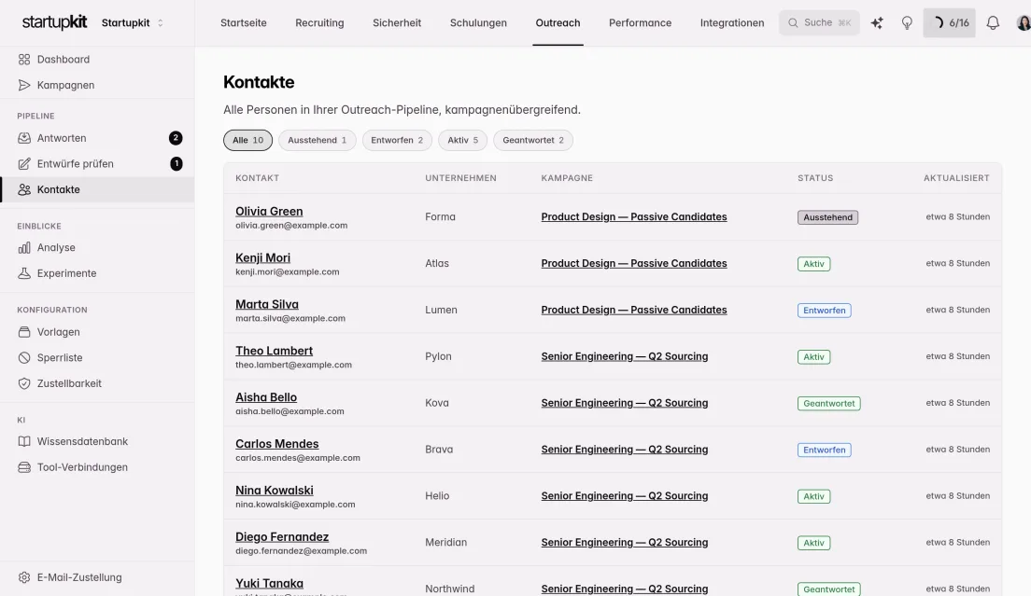This screenshot has width=1031, height=596.
Task: Open the AI sparkle assistant icon
Action: pyautogui.click(x=877, y=23)
